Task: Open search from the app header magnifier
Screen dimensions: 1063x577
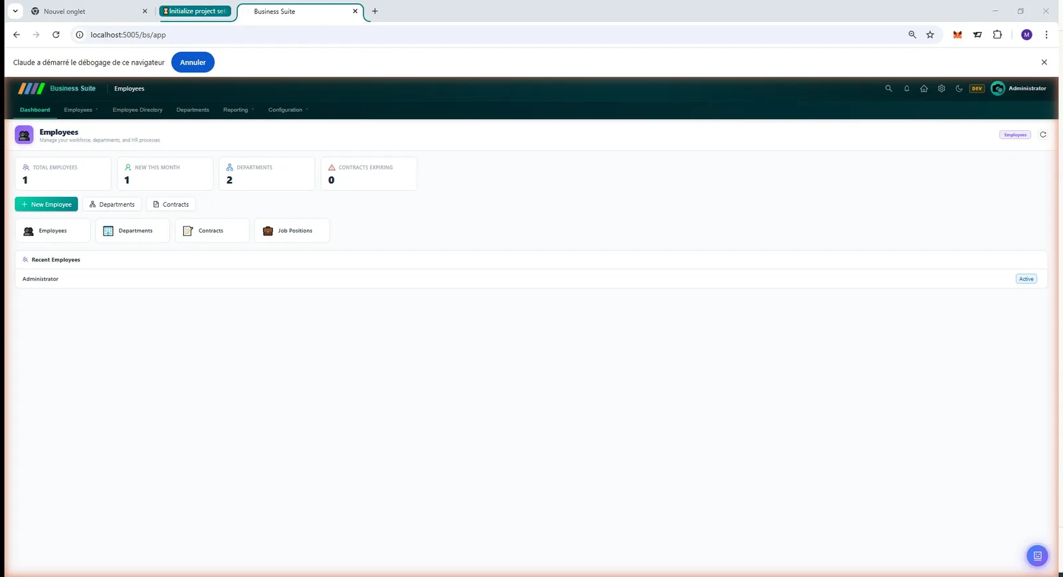Action: click(888, 88)
